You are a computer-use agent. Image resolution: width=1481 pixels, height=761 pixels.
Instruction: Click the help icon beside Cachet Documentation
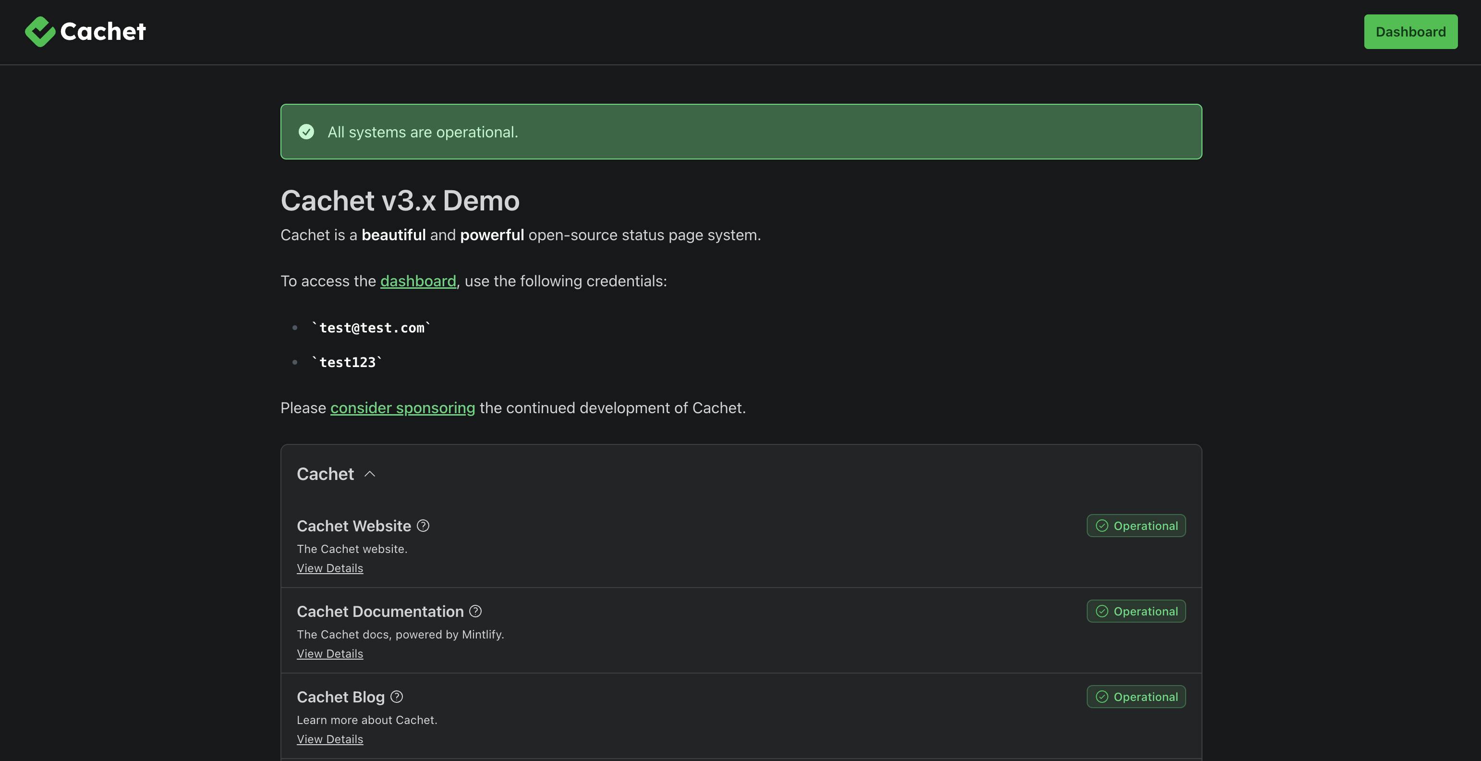pos(475,612)
